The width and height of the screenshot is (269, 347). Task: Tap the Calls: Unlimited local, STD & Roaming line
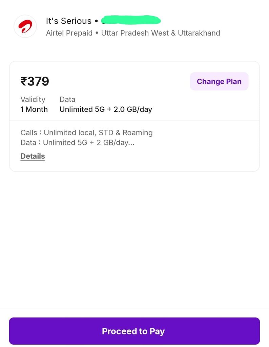86,132
